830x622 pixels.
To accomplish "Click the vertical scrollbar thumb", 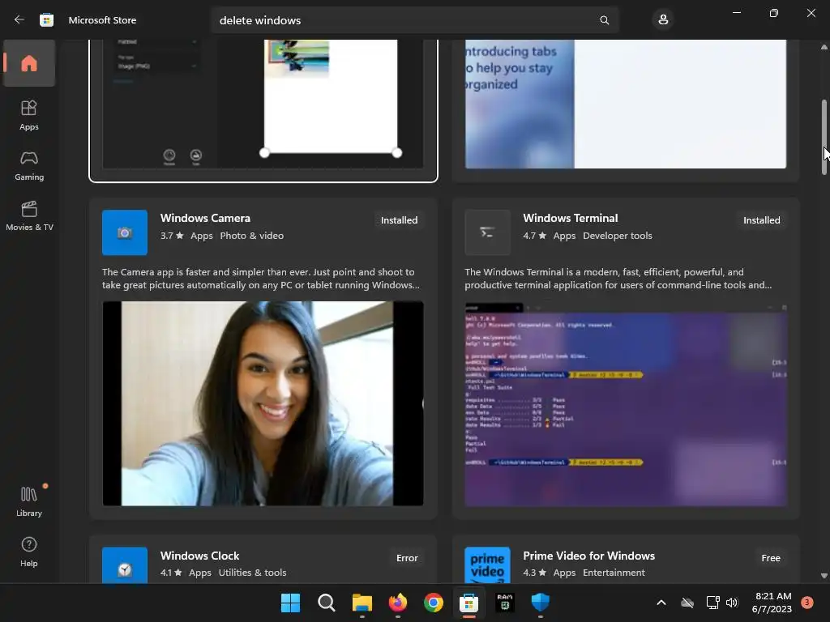I will coord(824,137).
